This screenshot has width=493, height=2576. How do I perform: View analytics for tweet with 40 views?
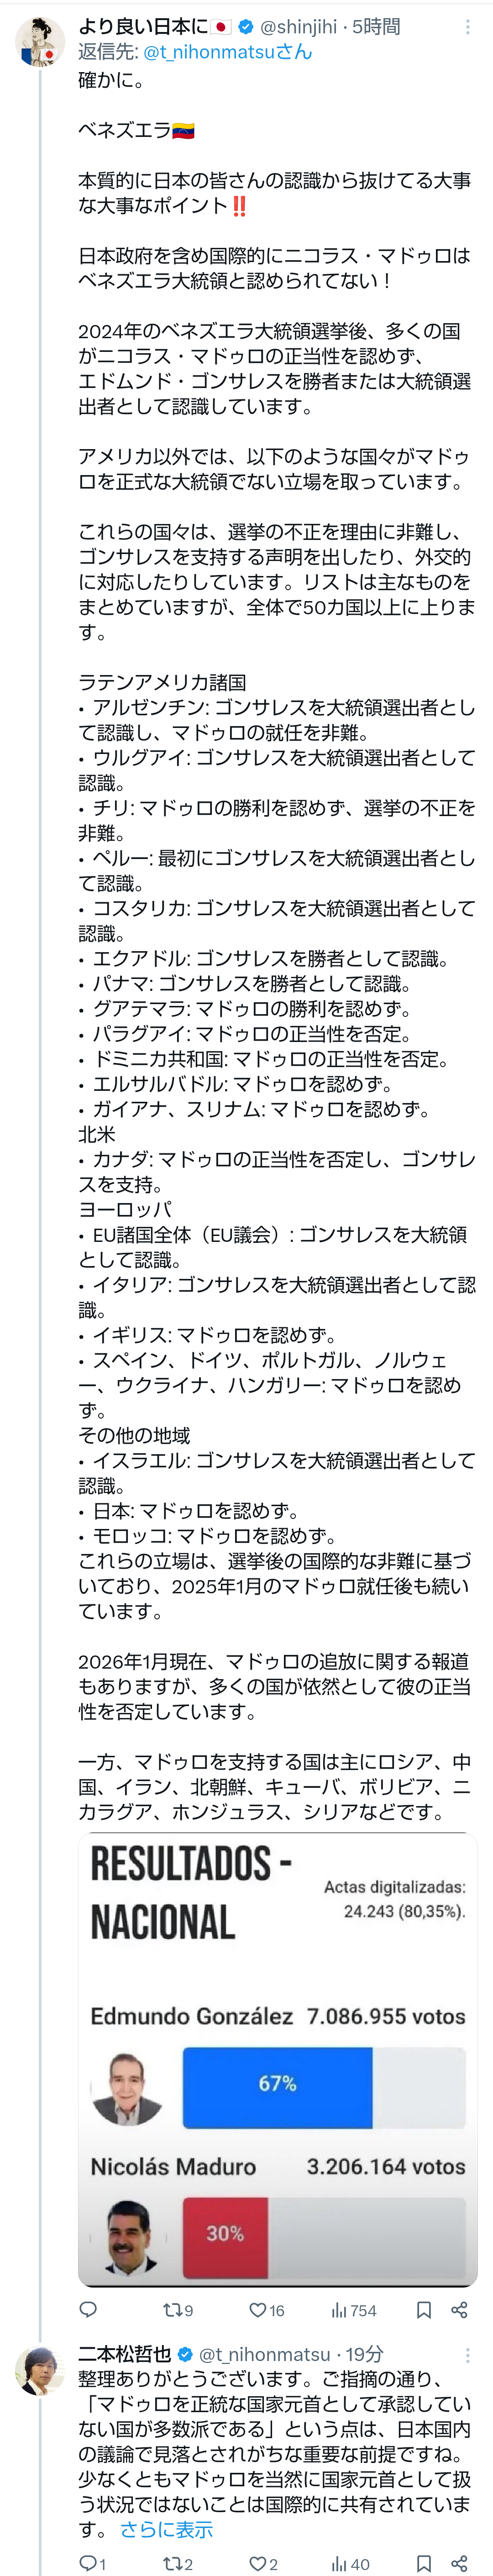point(350,2555)
